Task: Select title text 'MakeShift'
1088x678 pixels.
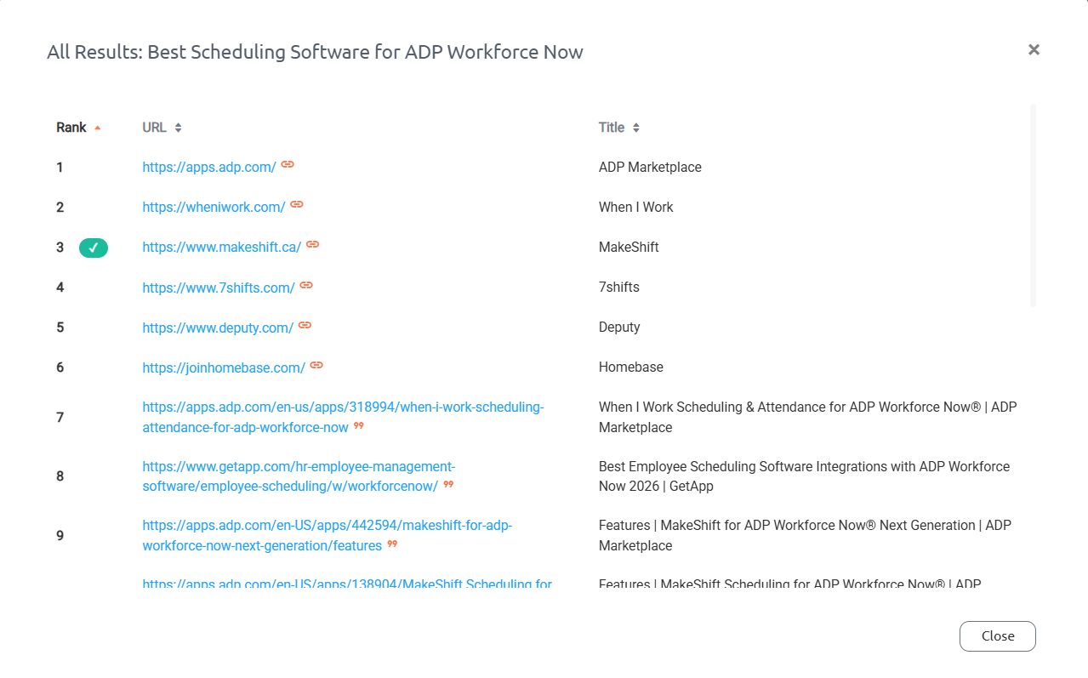Action: pyautogui.click(x=629, y=248)
